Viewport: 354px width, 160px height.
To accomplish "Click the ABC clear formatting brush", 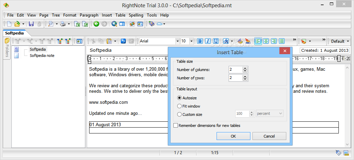I will tap(248, 41).
